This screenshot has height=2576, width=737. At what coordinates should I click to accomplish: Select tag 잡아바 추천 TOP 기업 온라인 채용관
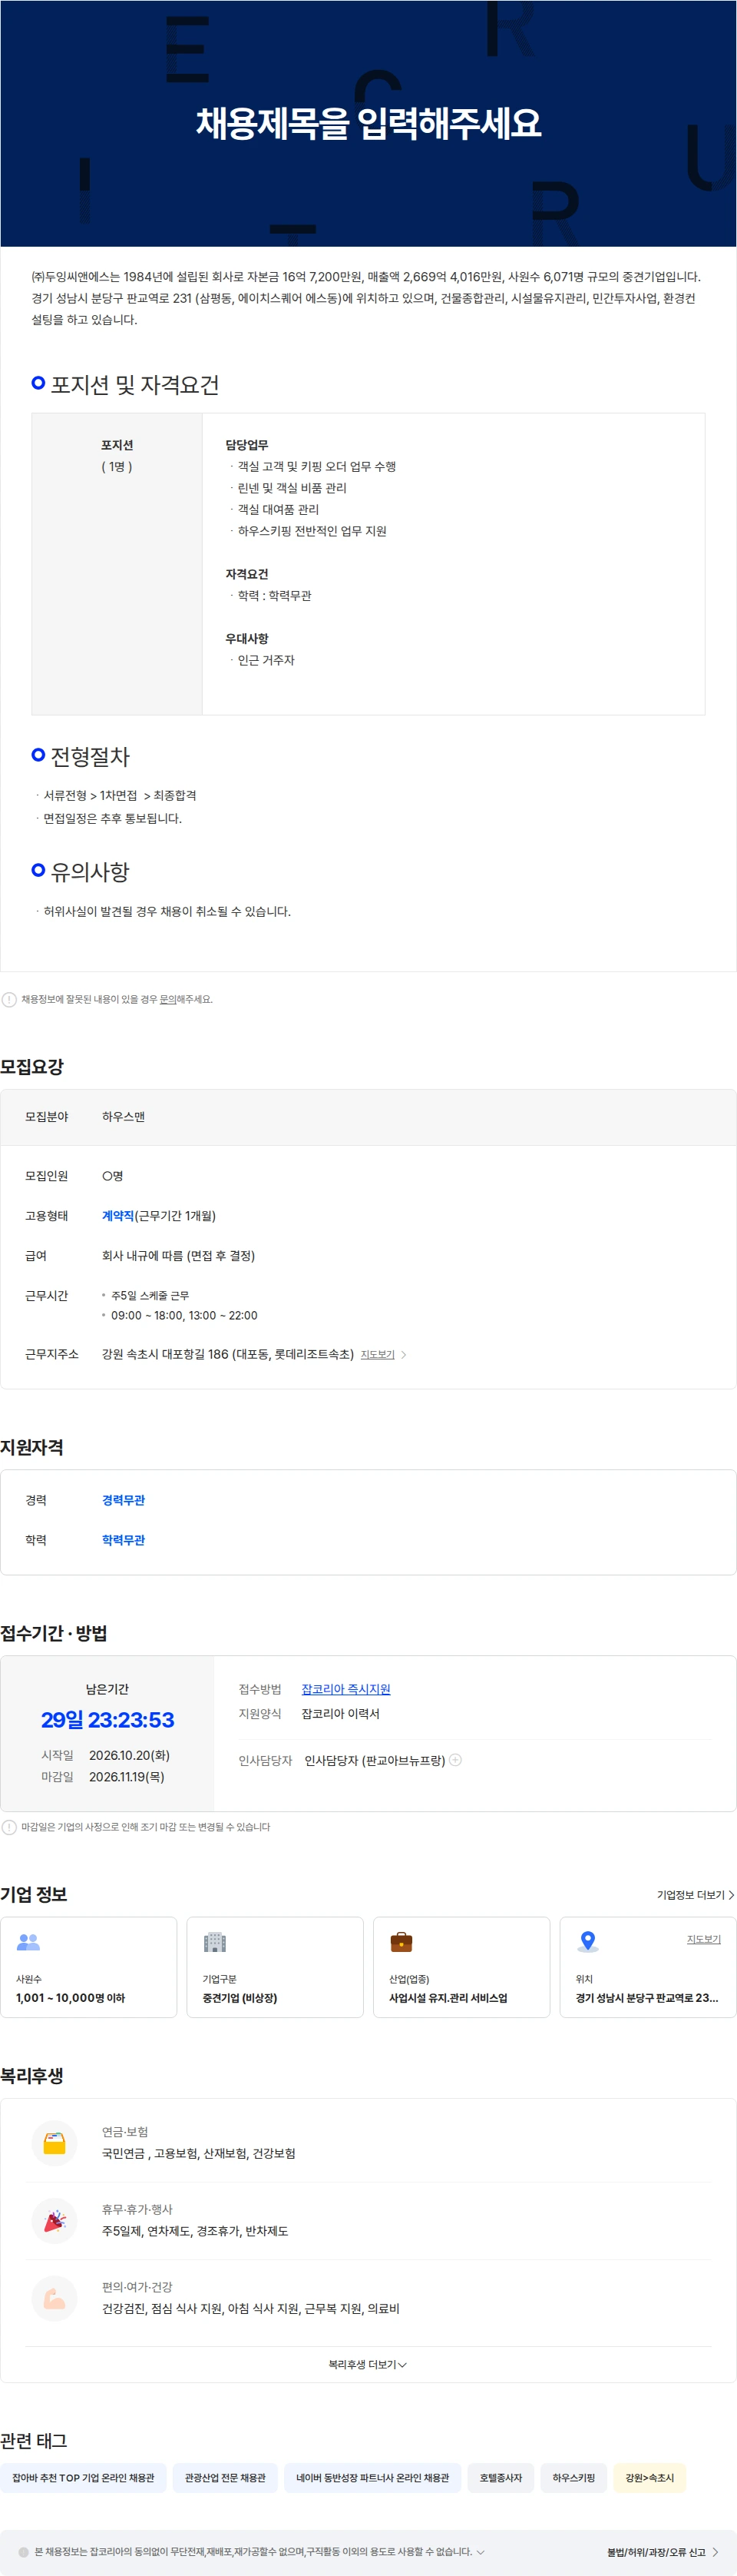[83, 2478]
